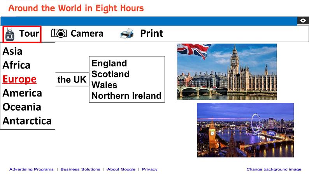
Task: Click Change background image link
Action: (x=274, y=169)
